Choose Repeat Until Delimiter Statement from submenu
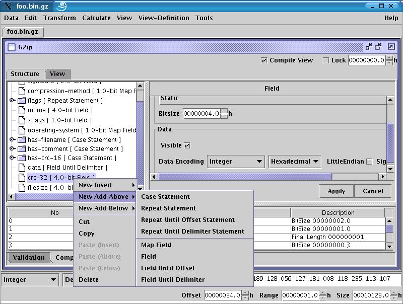403x304 pixels. [x=192, y=232]
